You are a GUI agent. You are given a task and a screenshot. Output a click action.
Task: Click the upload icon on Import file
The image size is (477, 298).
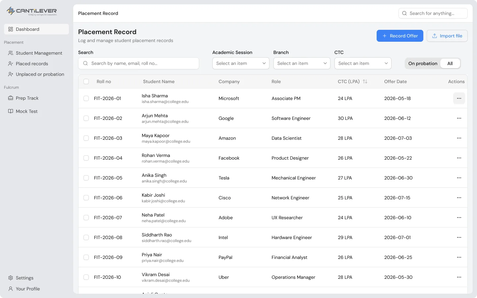coord(435,36)
